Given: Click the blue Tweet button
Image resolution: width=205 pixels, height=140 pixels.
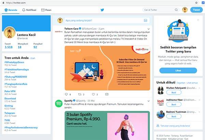Looking at the screenshot, I should [x=196, y=10].
